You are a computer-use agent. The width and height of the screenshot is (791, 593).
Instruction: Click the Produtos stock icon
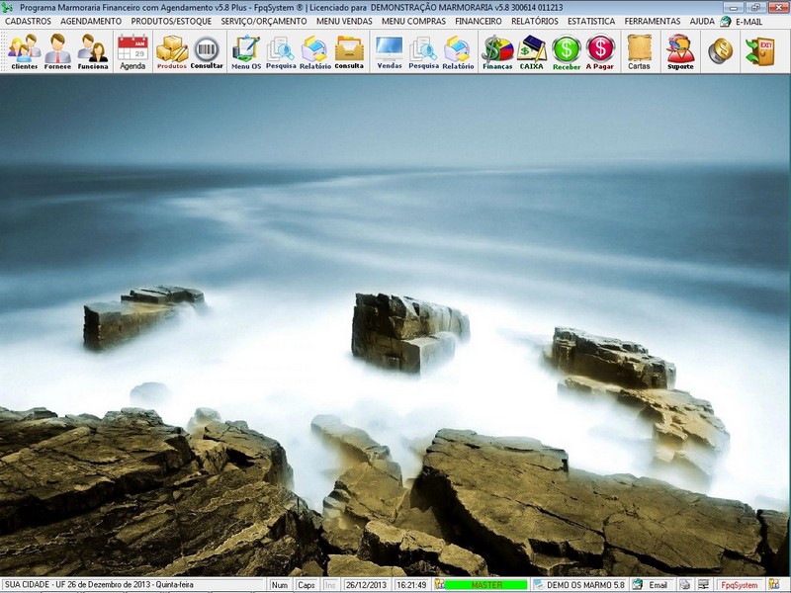(x=170, y=49)
